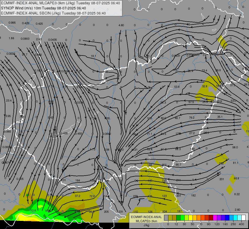
Task: Click the map value '76.2'
Action: [192, 118]
